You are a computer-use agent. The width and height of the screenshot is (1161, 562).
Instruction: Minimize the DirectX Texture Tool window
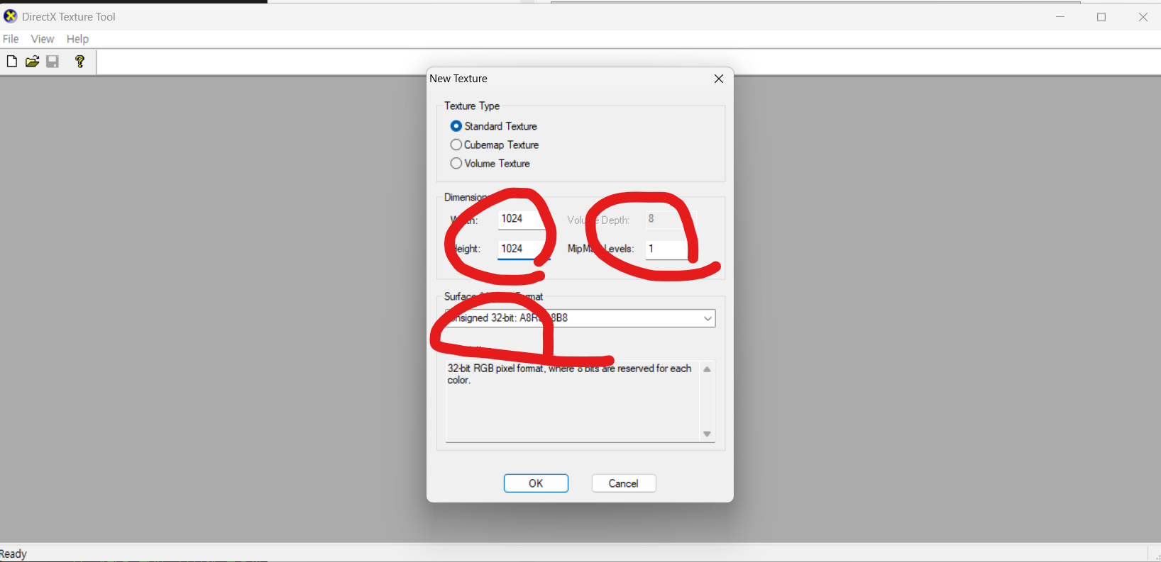(x=1060, y=16)
